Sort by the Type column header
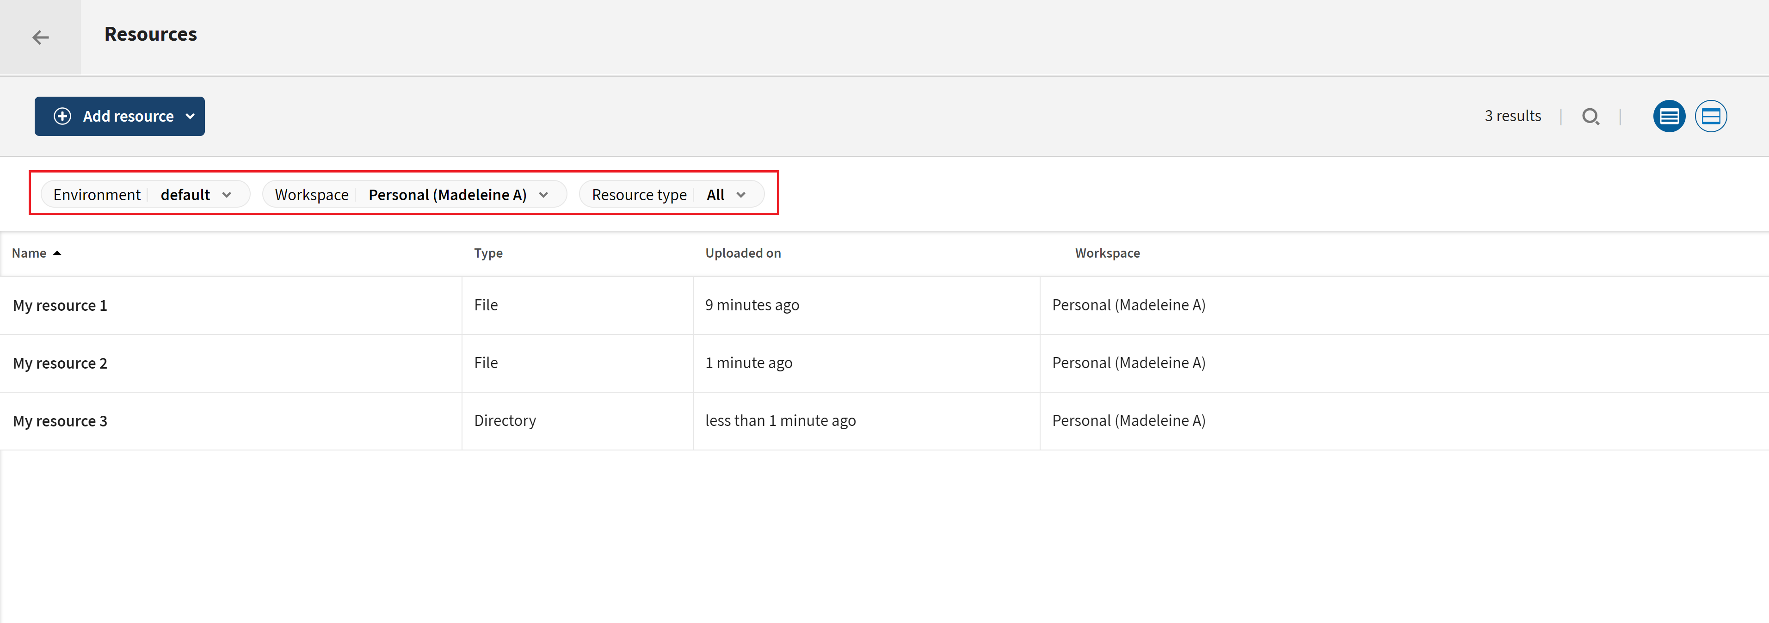The image size is (1769, 623). tap(487, 253)
